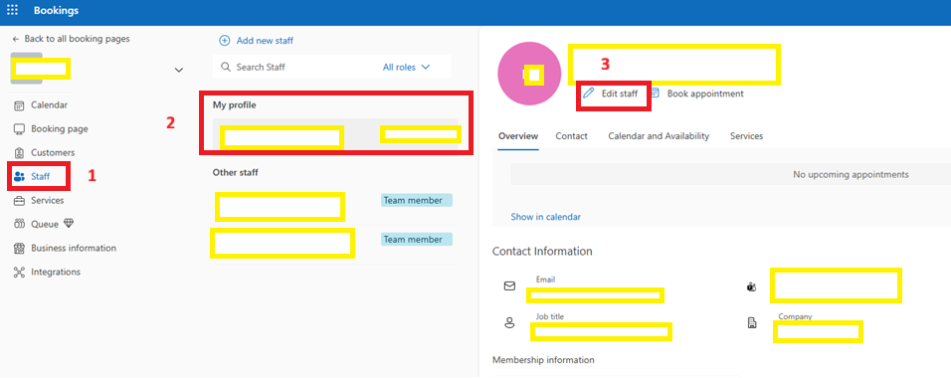Click the search magnifier icon

pos(226,68)
